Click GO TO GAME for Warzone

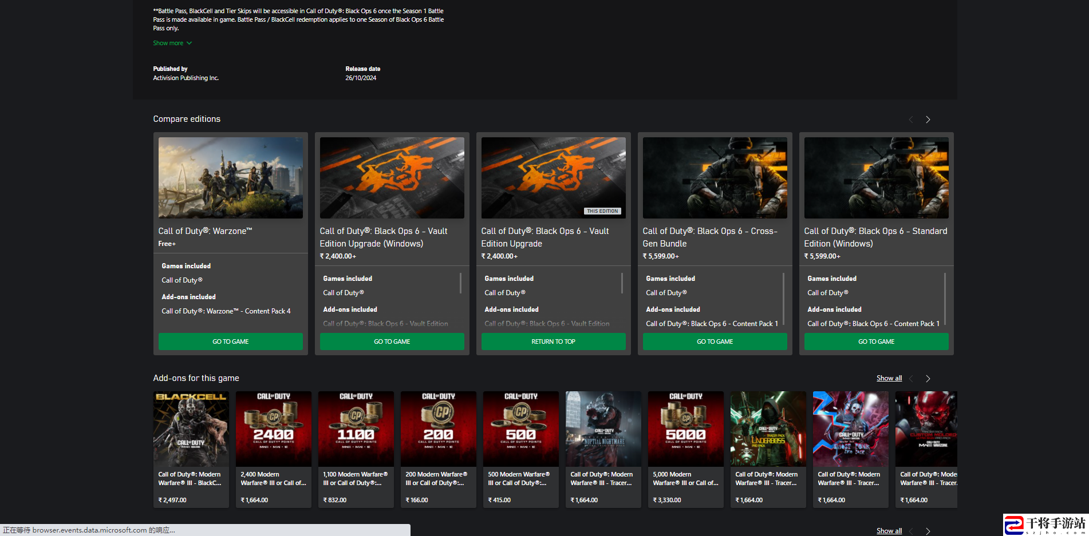click(x=231, y=342)
